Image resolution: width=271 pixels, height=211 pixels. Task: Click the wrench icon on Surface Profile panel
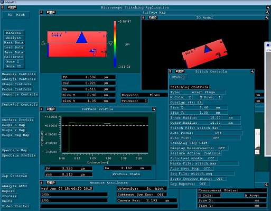point(154,109)
